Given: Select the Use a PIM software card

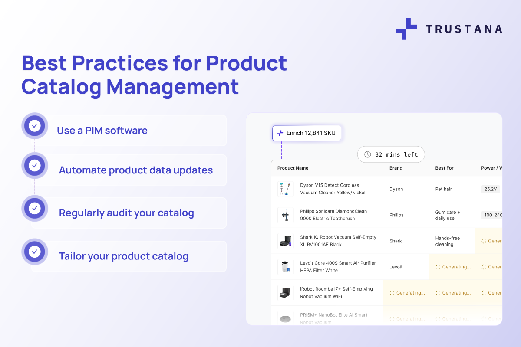Looking at the screenshot, I should pos(129,131).
